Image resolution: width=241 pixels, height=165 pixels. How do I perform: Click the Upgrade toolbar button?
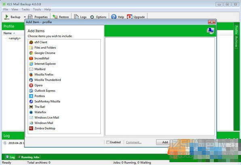point(136,17)
